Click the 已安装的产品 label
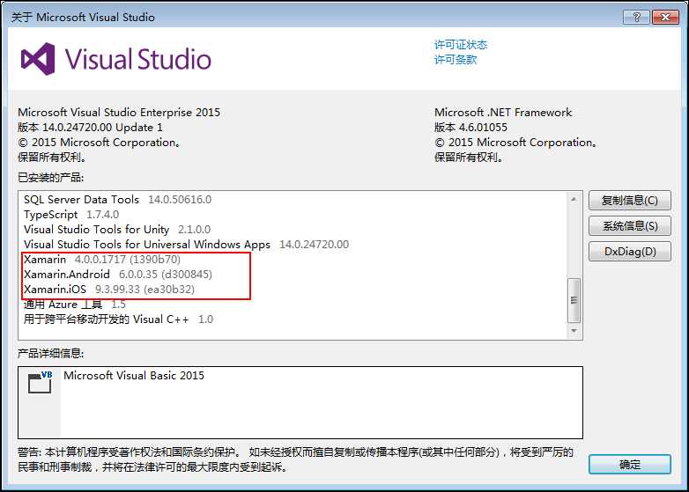This screenshot has height=492, width=689. pyautogui.click(x=50, y=177)
